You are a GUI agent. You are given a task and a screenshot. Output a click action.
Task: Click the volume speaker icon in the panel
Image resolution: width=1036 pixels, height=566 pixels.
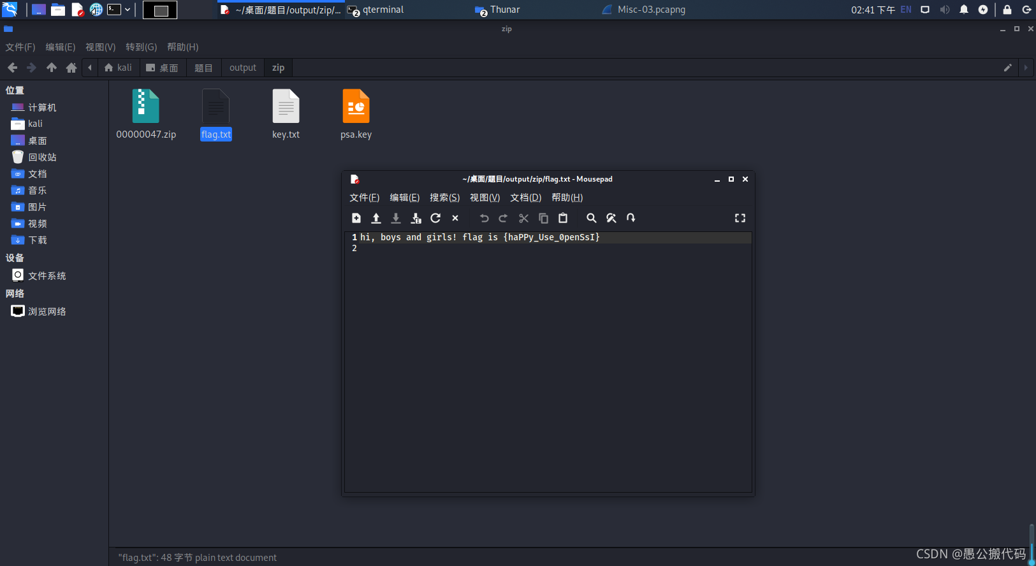(x=945, y=10)
